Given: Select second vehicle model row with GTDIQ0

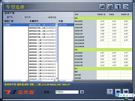Looking at the screenshot, I should (x=42, y=28).
